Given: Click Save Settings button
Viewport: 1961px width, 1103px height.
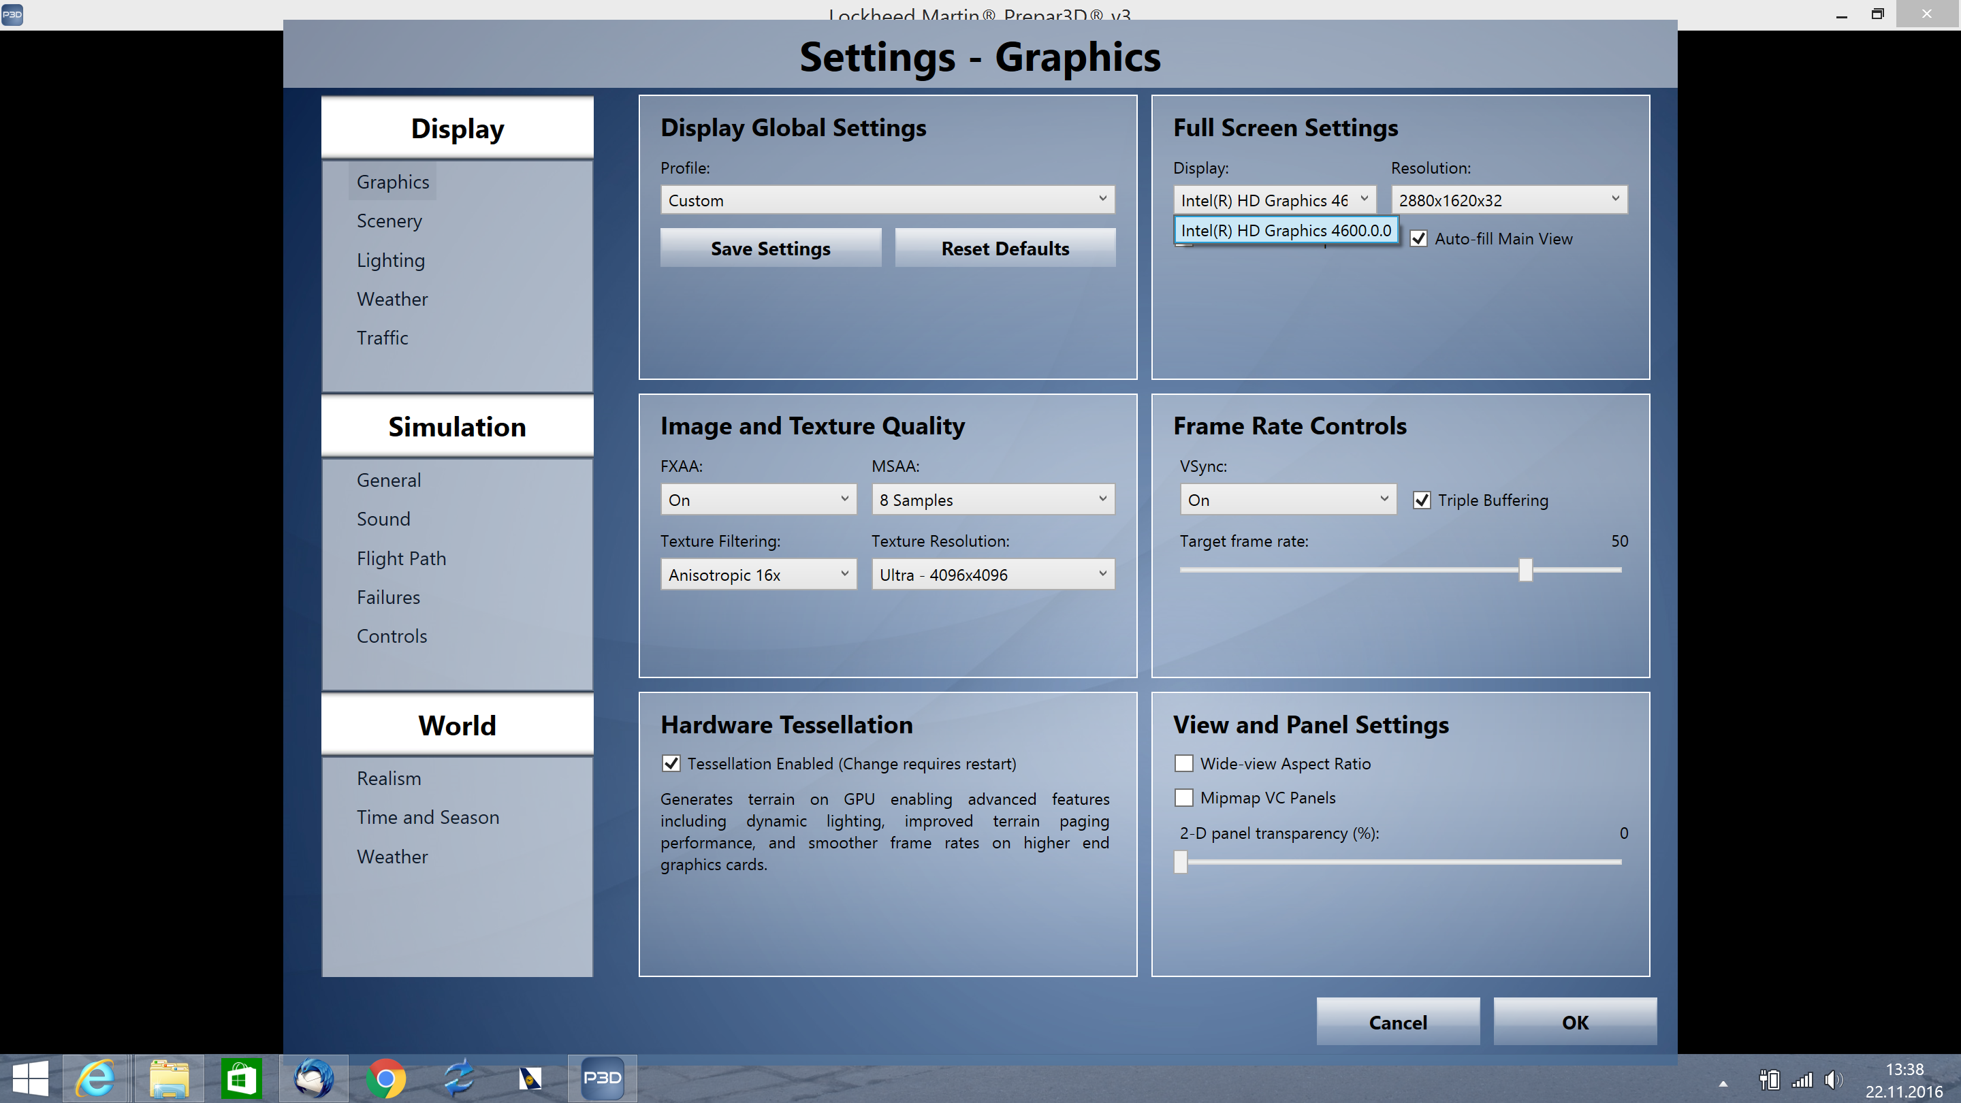Looking at the screenshot, I should tap(770, 248).
